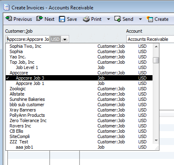Select PollyAnn Products customer
The width and height of the screenshot is (174, 165).
click(79, 115)
